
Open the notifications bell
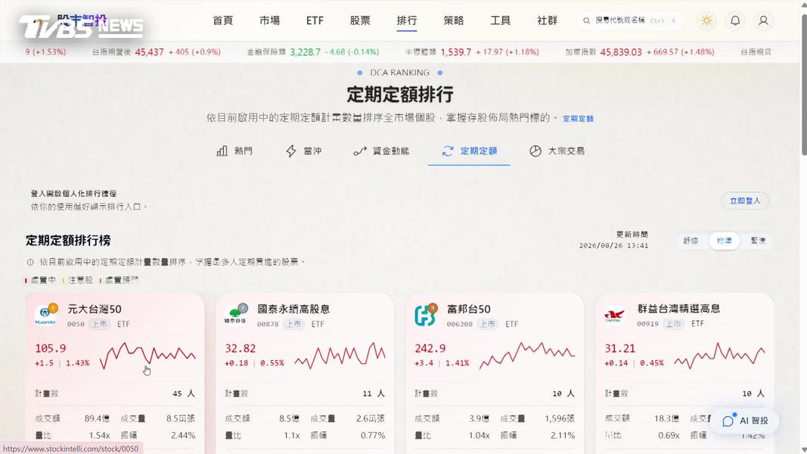coord(735,20)
